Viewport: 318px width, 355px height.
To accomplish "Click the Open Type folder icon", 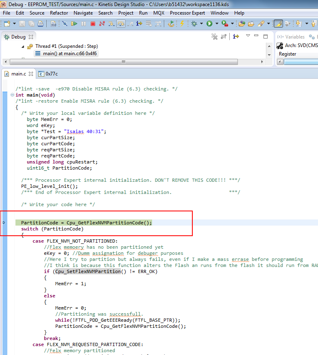I will coord(242,24).
